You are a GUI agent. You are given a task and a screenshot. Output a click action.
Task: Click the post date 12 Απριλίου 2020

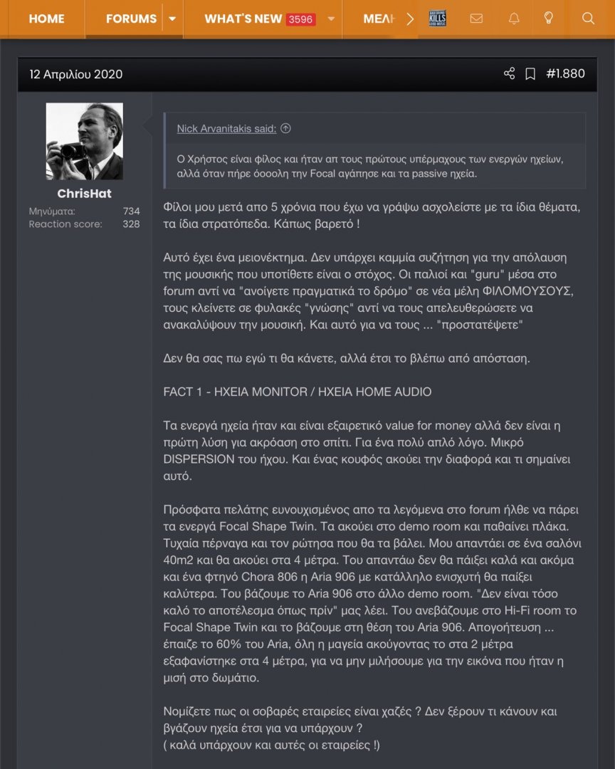[76, 74]
